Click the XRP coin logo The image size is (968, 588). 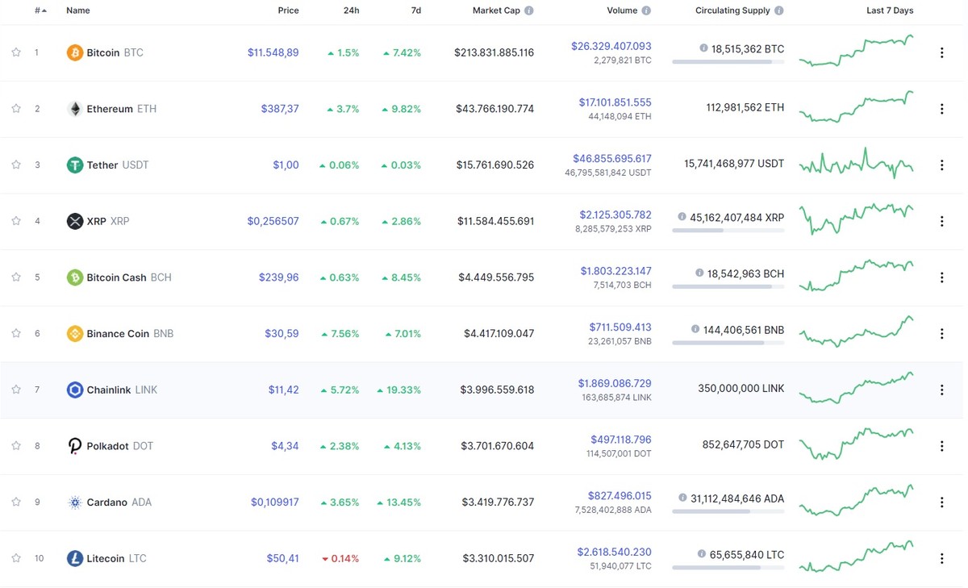click(x=74, y=220)
